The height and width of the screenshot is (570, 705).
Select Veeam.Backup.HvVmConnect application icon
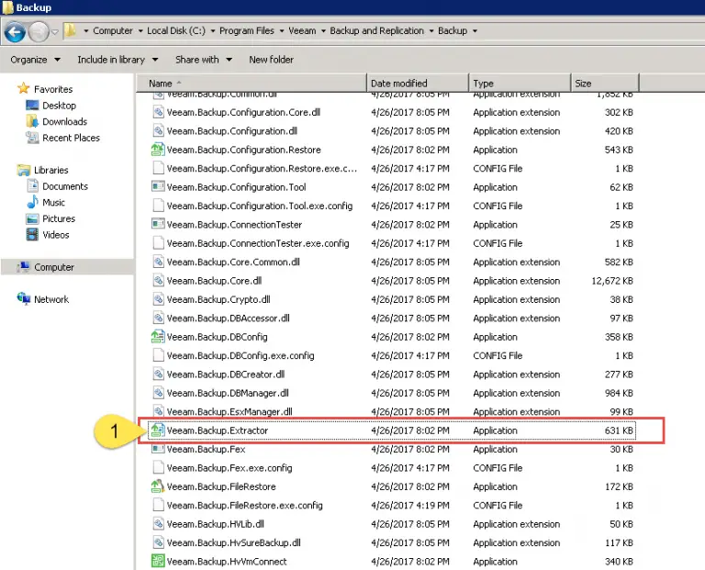coord(158,561)
